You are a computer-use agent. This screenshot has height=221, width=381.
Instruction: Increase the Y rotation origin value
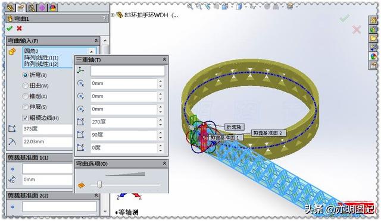click(x=160, y=94)
